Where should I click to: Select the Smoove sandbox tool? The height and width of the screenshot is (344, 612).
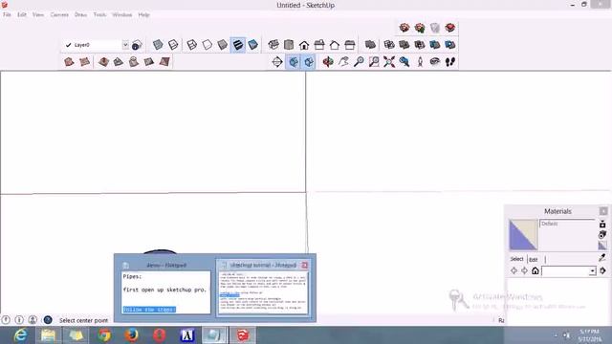[x=103, y=61]
